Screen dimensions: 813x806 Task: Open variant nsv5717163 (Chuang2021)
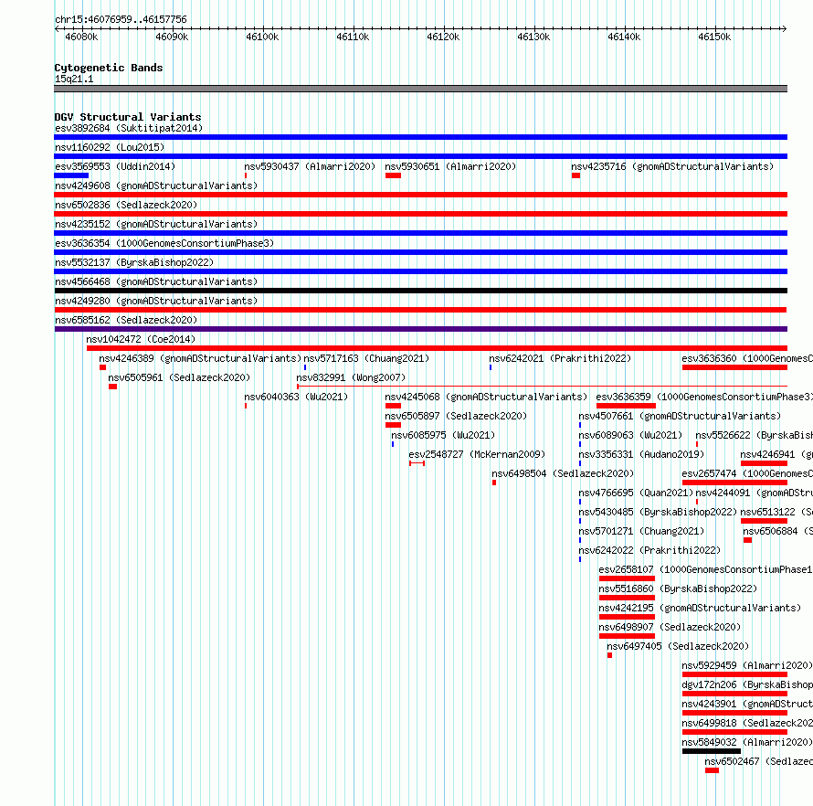[x=366, y=358]
